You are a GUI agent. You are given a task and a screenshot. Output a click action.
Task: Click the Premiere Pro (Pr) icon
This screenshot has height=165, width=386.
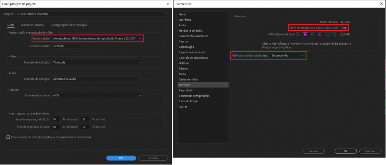305,35
